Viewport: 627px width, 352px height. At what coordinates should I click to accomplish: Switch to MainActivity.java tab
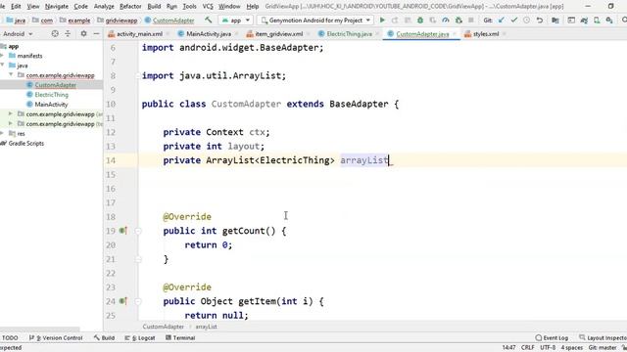tap(208, 34)
